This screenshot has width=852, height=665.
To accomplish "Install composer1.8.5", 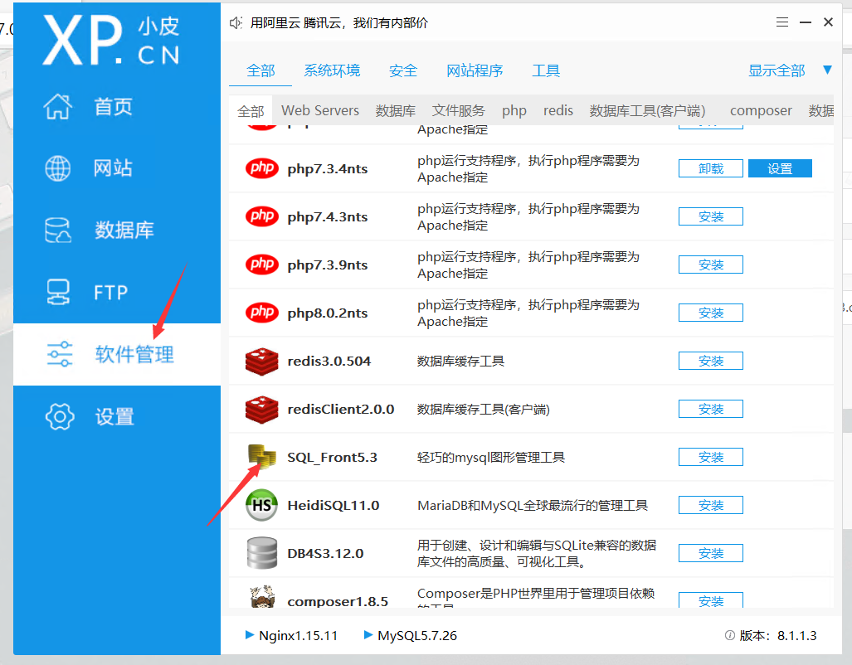I will (711, 599).
